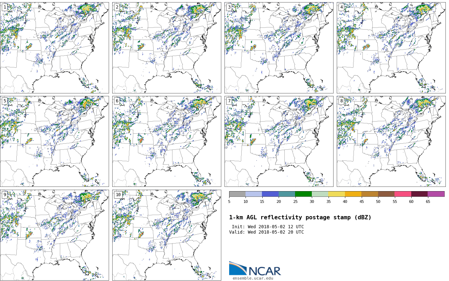
Task: View ensemble member 9 map panel
Action: click(x=54, y=235)
